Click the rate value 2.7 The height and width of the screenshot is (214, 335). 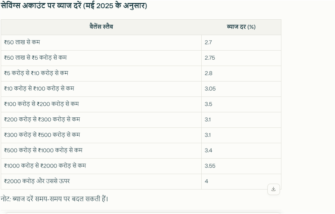pos(208,42)
